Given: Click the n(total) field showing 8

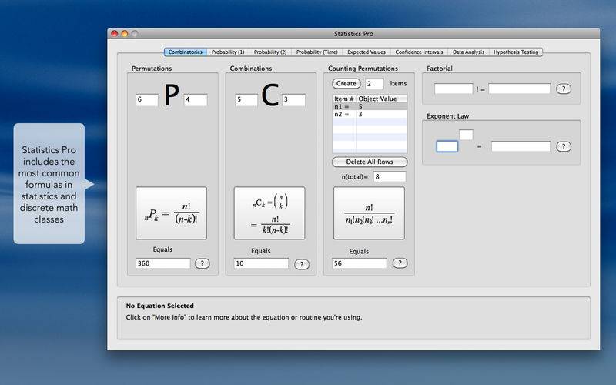Looking at the screenshot, I should [x=390, y=177].
